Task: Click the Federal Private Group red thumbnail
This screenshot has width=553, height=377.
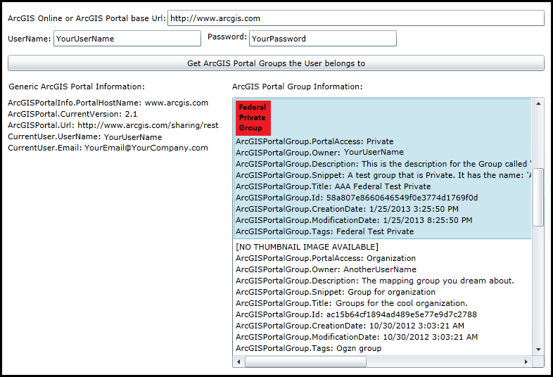Action: click(253, 117)
